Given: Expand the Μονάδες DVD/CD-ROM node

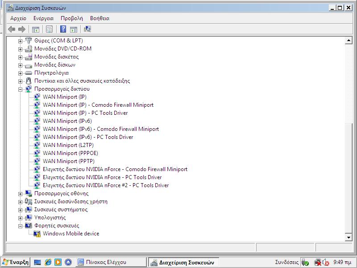Looking at the screenshot, I should (x=20, y=49).
